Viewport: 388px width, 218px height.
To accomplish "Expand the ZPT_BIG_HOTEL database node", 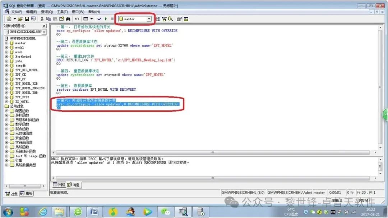I will [6, 70].
